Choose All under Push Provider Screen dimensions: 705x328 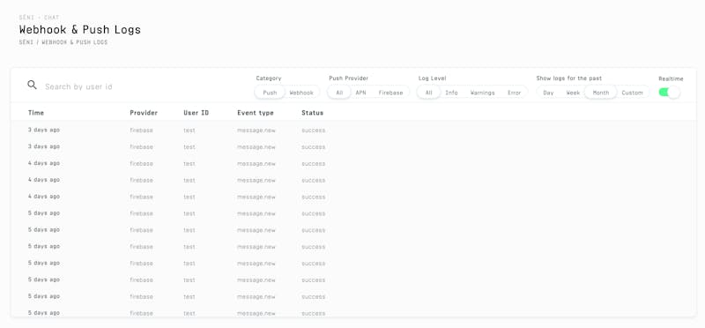tap(339, 93)
